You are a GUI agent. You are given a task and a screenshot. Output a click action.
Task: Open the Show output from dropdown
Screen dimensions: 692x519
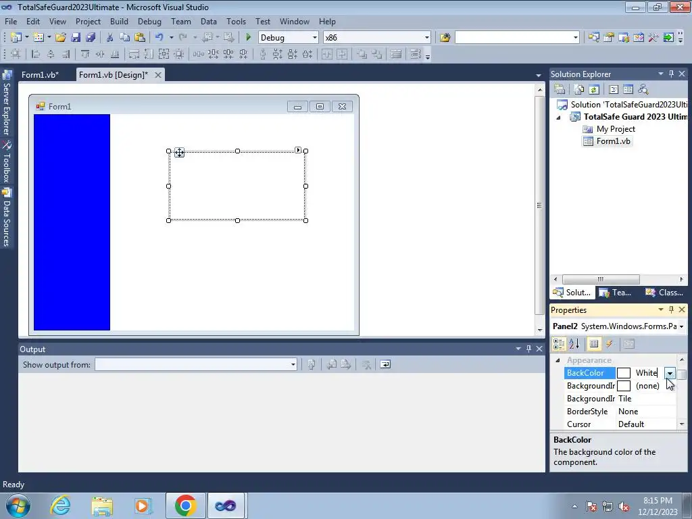coord(293,364)
